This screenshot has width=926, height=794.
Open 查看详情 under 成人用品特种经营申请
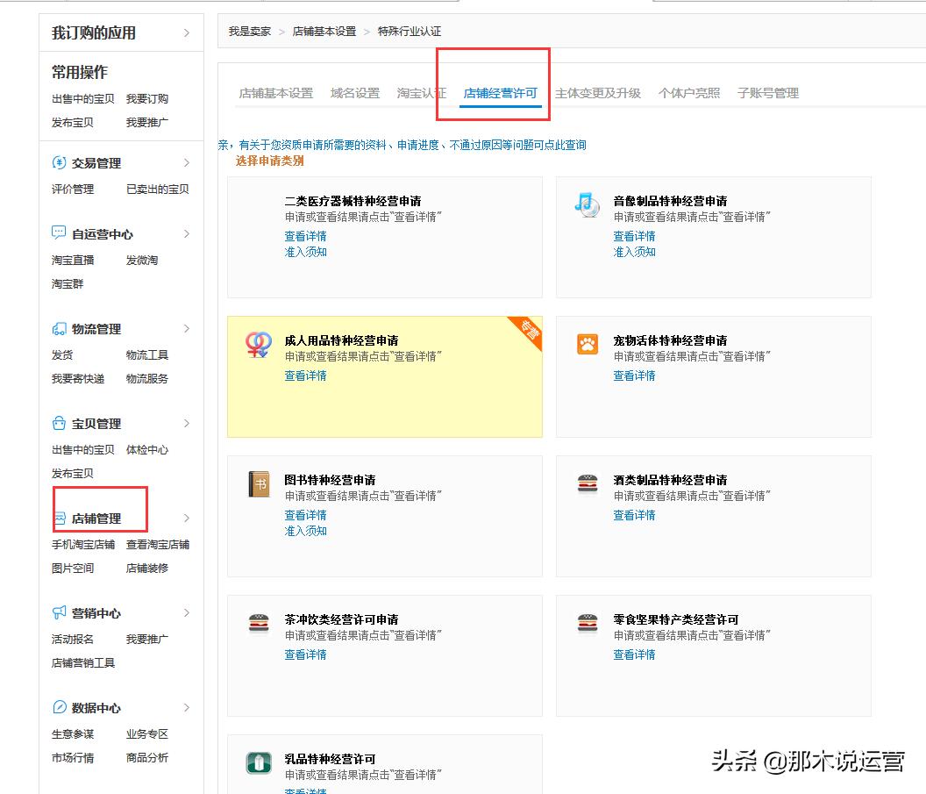point(305,376)
